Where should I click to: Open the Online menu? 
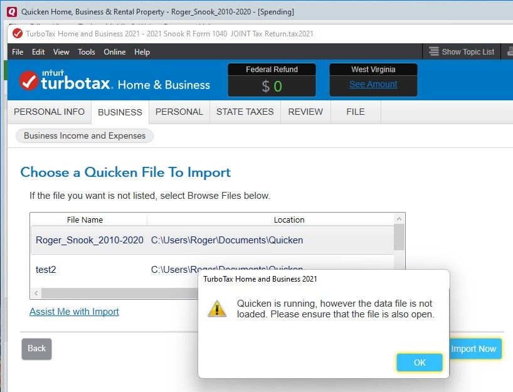click(115, 51)
